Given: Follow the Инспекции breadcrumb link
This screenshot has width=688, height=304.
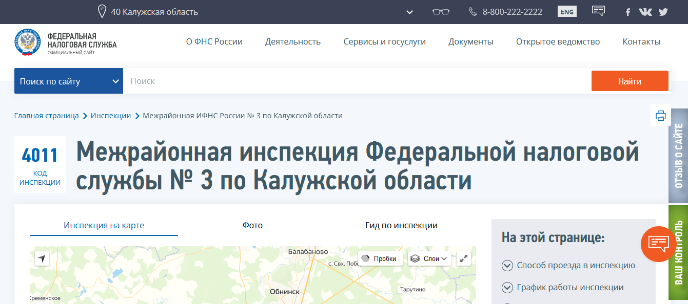Looking at the screenshot, I should click(111, 116).
